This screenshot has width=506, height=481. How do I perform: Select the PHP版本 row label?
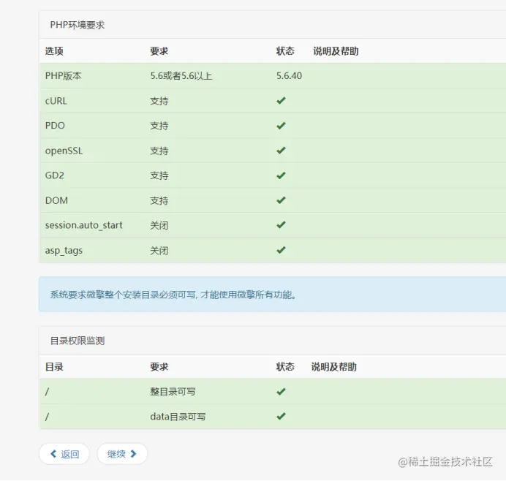click(63, 76)
